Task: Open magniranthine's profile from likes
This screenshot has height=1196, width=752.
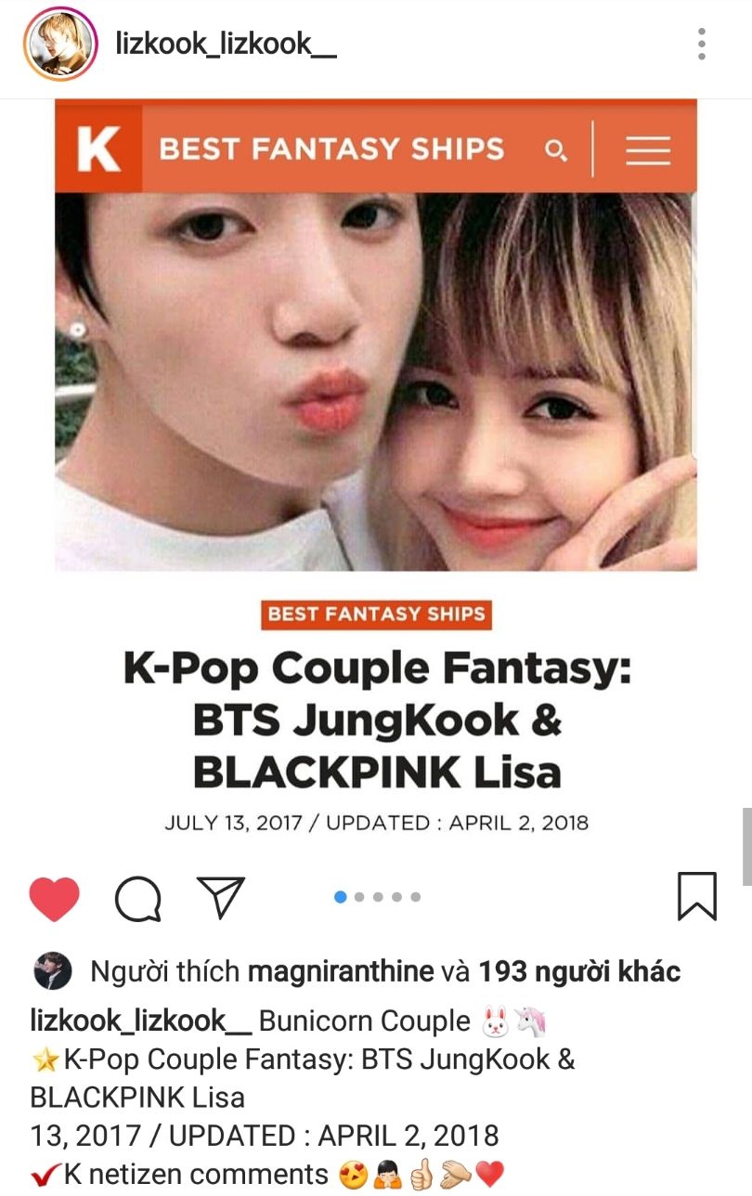Action: [x=341, y=972]
